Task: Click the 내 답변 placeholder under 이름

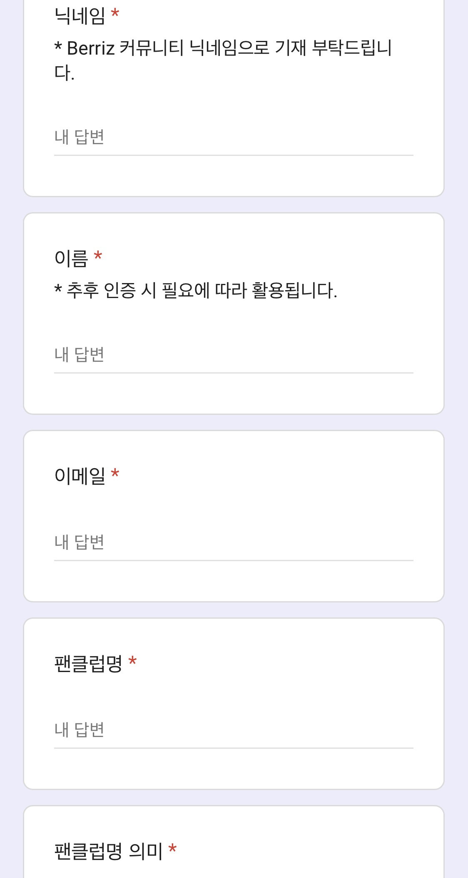Action: pos(79,355)
